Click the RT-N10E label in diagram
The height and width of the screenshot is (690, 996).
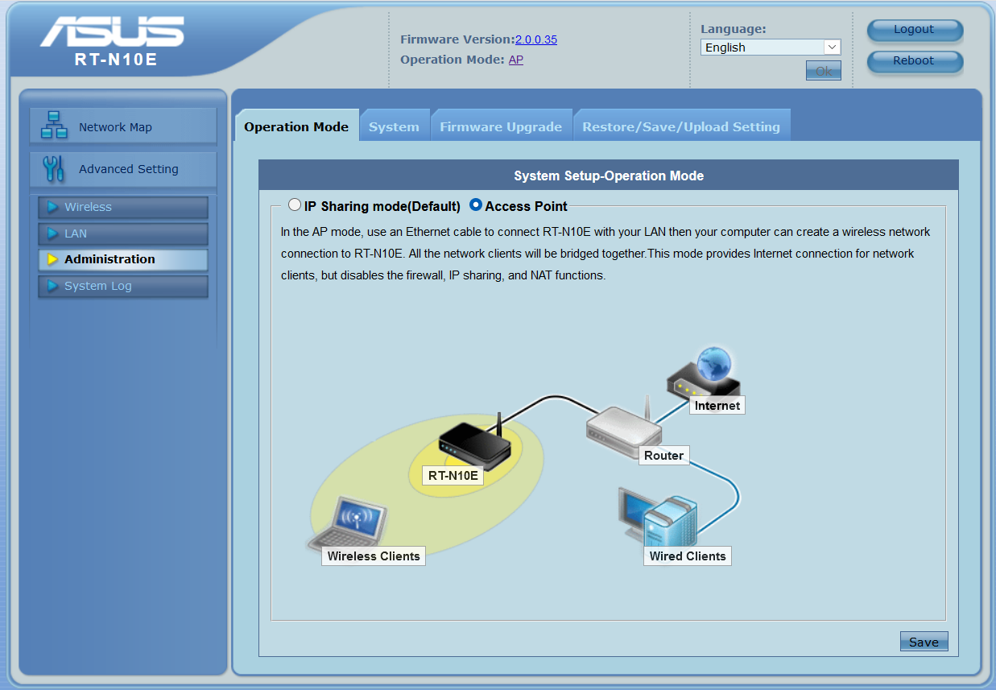pos(453,476)
